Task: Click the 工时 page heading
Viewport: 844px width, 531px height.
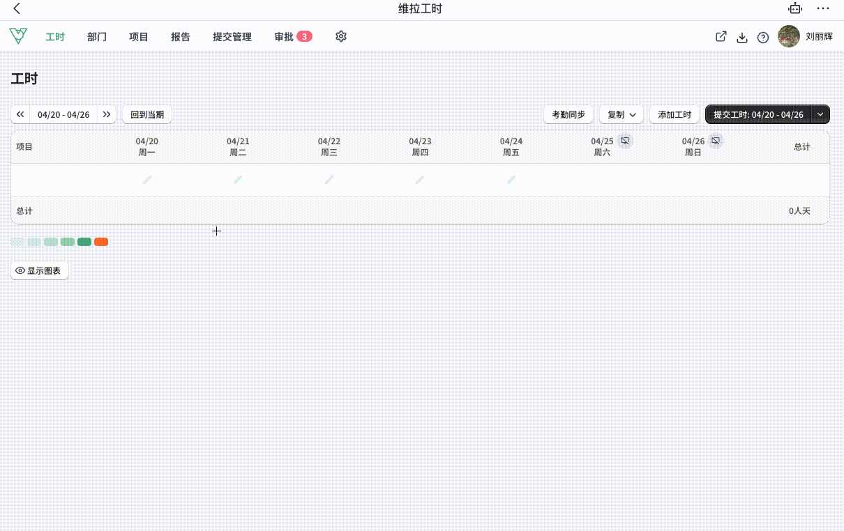Action: coord(24,79)
